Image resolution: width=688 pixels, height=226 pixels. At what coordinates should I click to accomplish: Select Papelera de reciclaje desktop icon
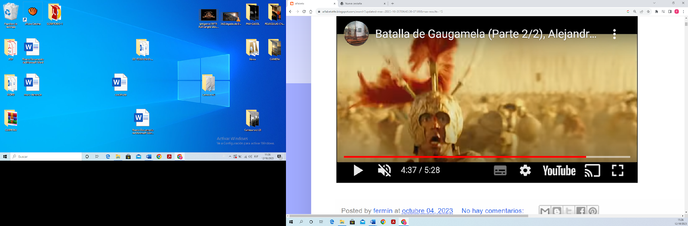click(x=11, y=15)
